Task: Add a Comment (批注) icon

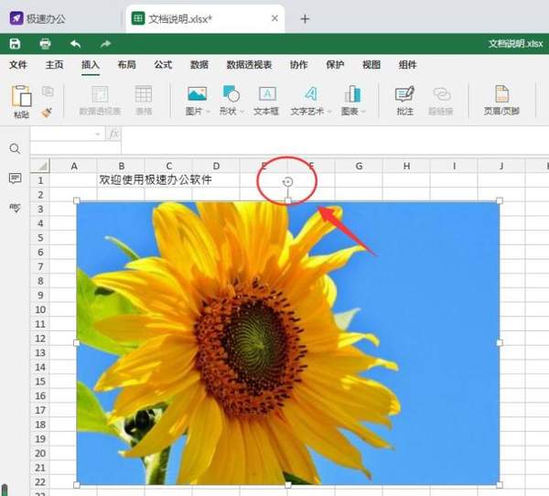Action: coord(404,94)
